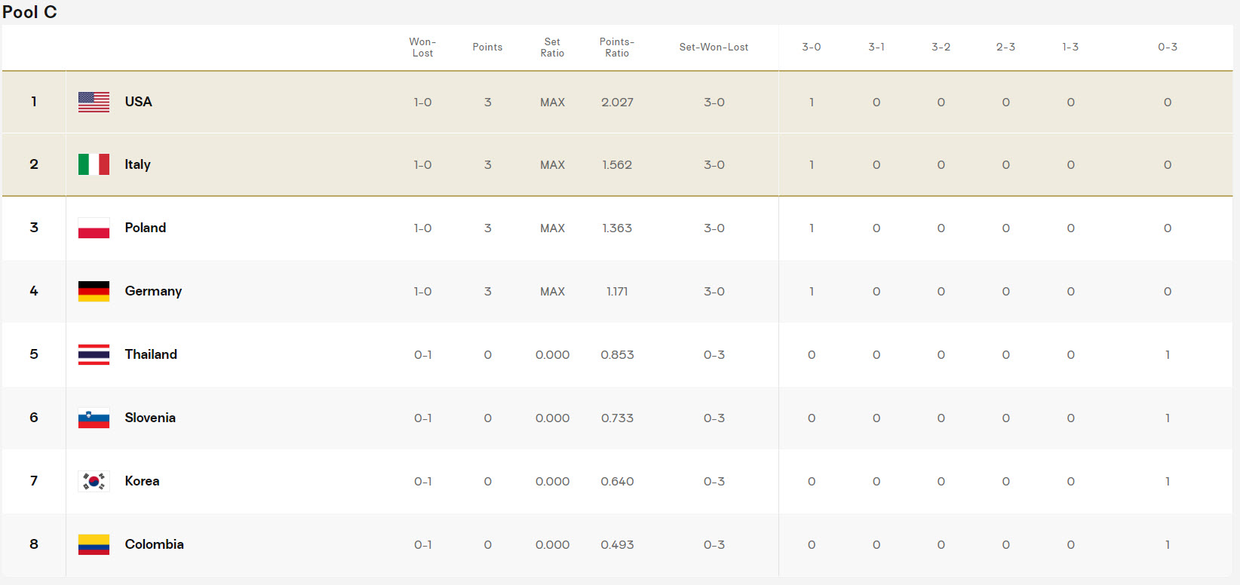The image size is (1240, 585).
Task: Click the Set-Won-Lost column header
Action: click(x=714, y=47)
